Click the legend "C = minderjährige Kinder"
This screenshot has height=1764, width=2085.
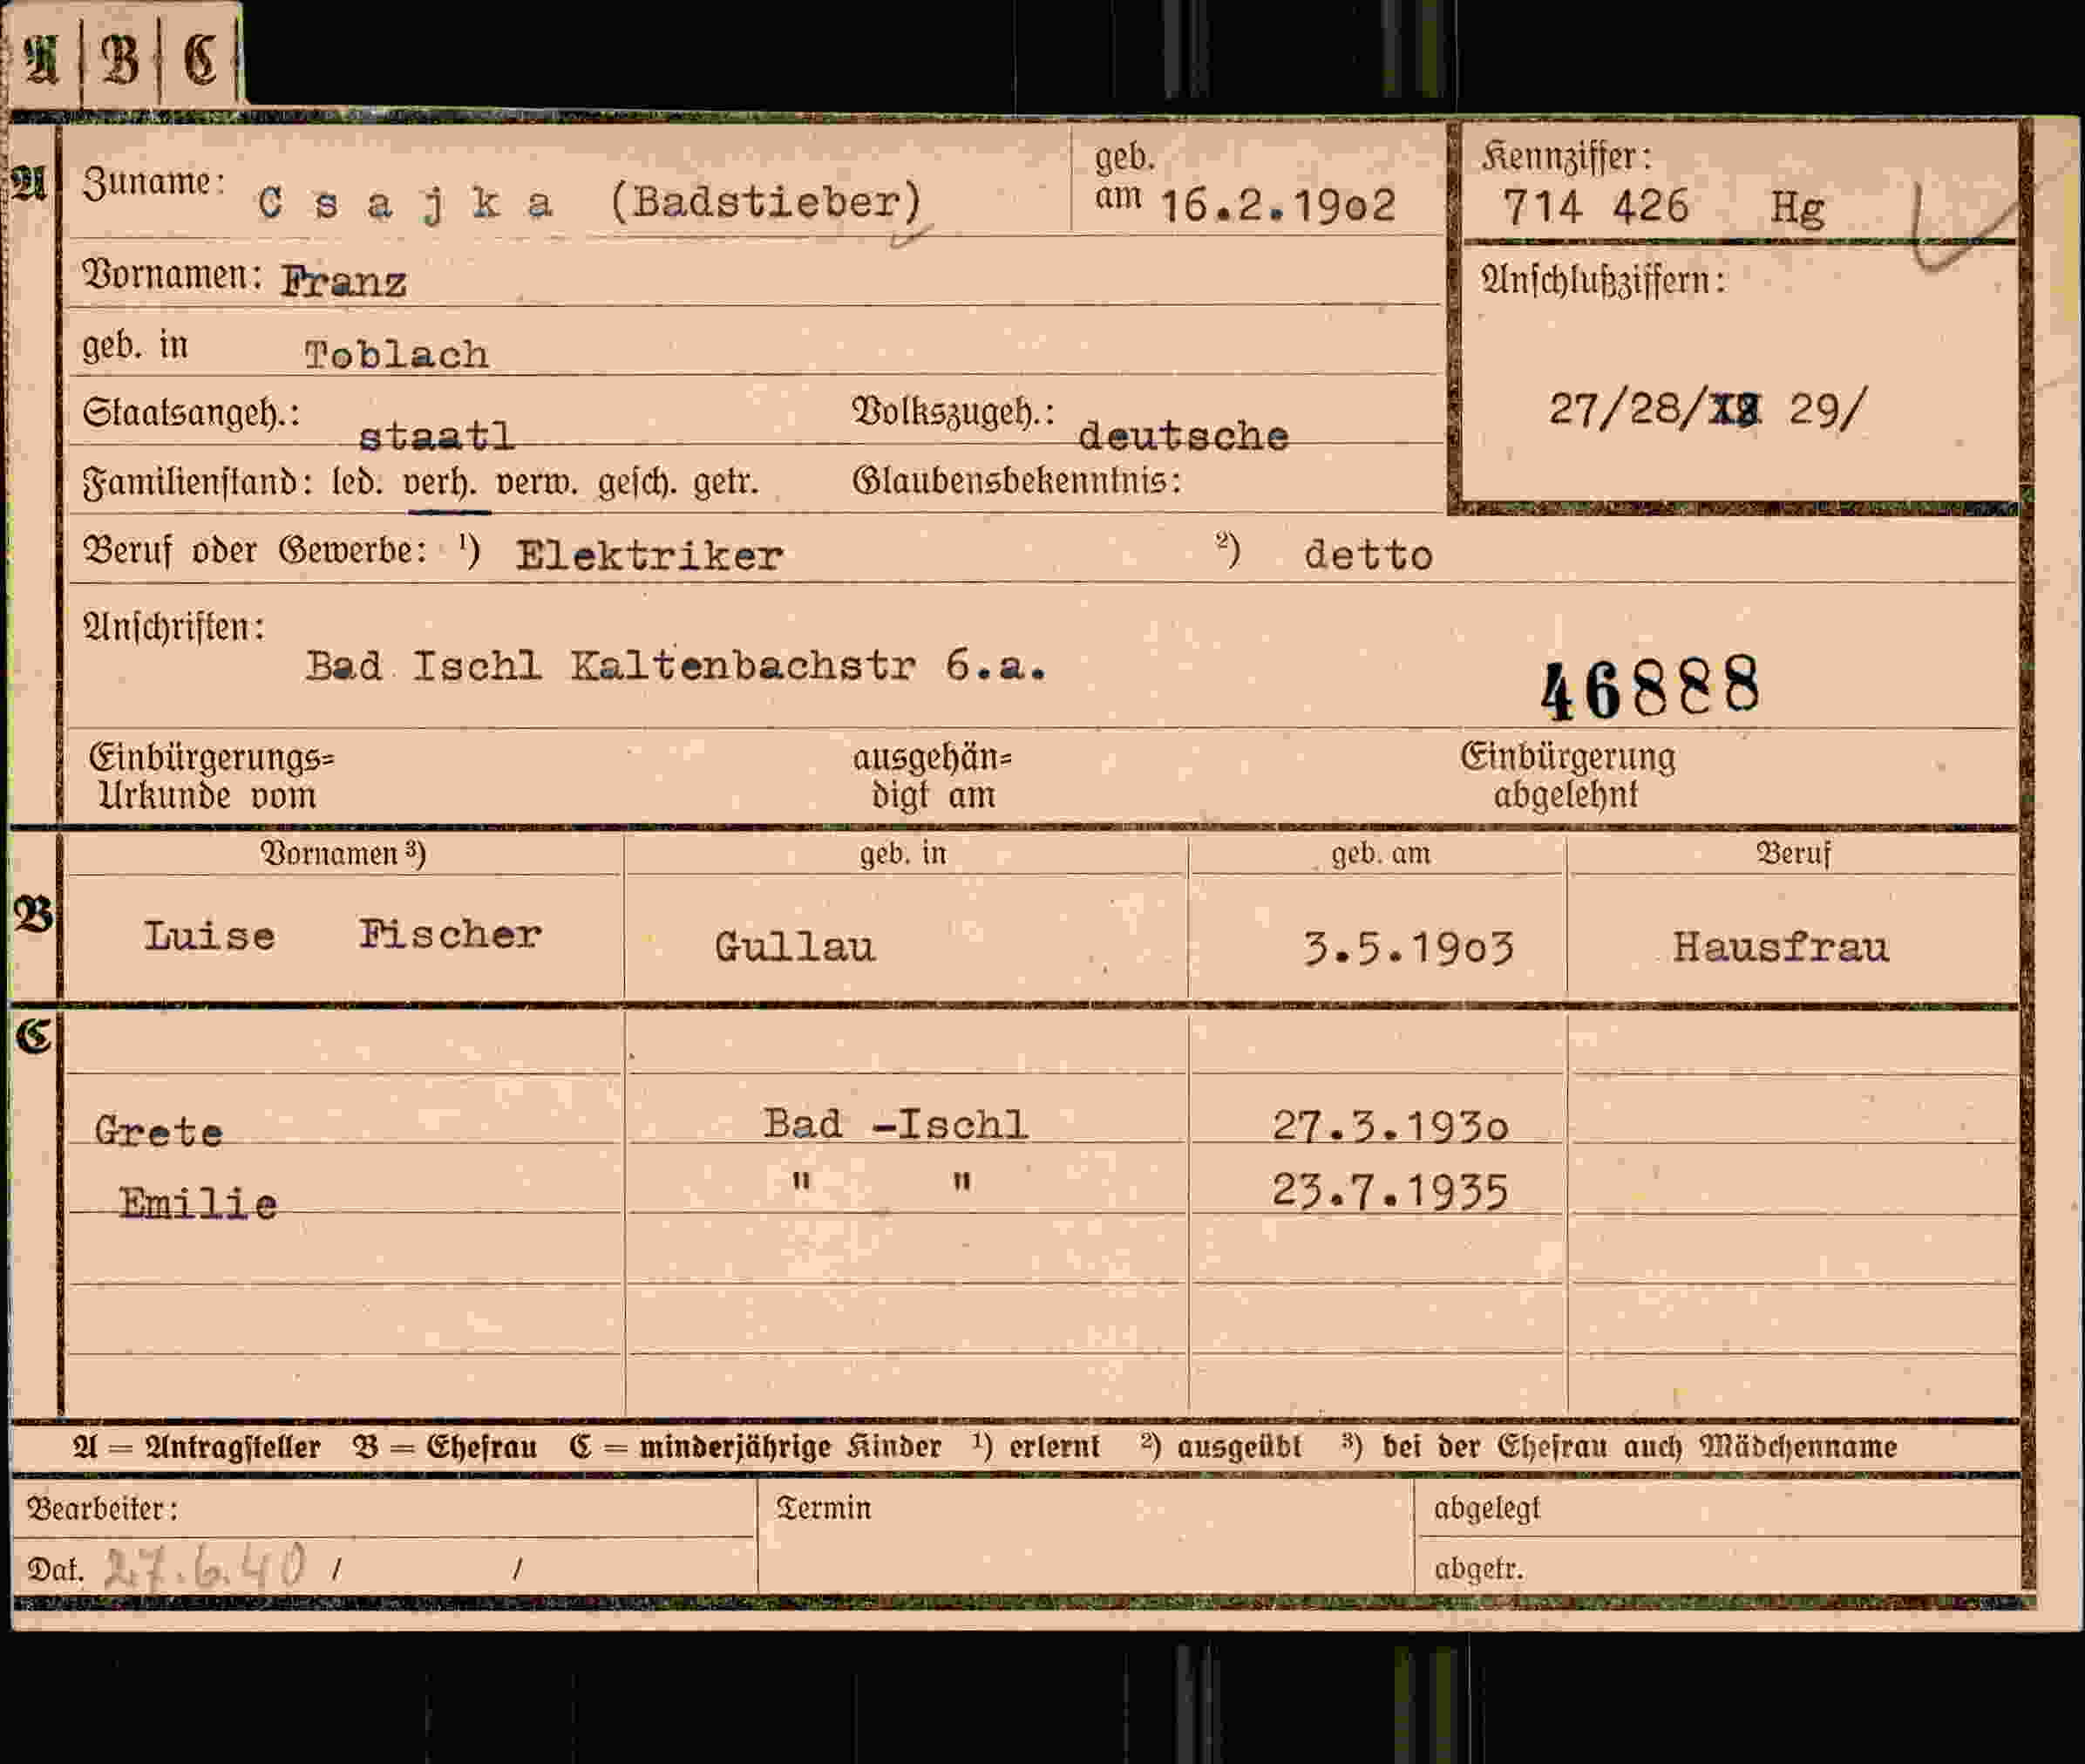coord(755,1447)
